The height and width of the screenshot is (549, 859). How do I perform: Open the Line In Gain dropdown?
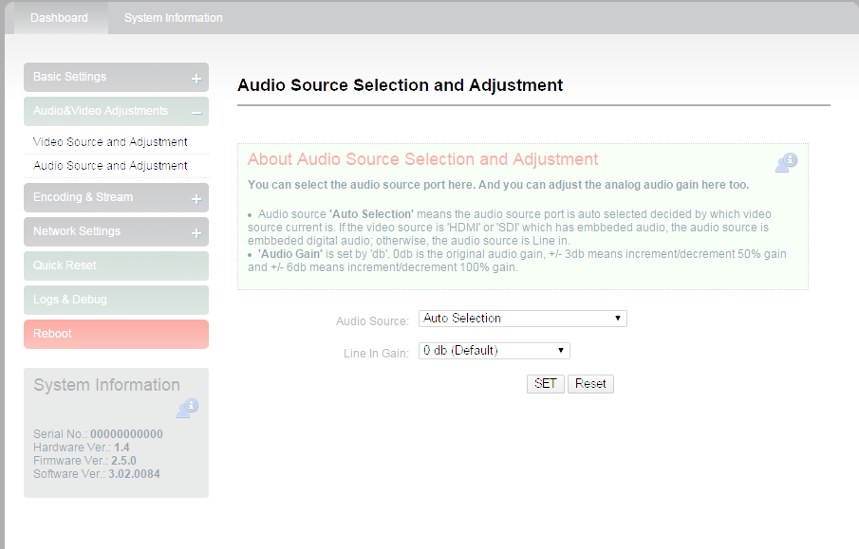(495, 351)
